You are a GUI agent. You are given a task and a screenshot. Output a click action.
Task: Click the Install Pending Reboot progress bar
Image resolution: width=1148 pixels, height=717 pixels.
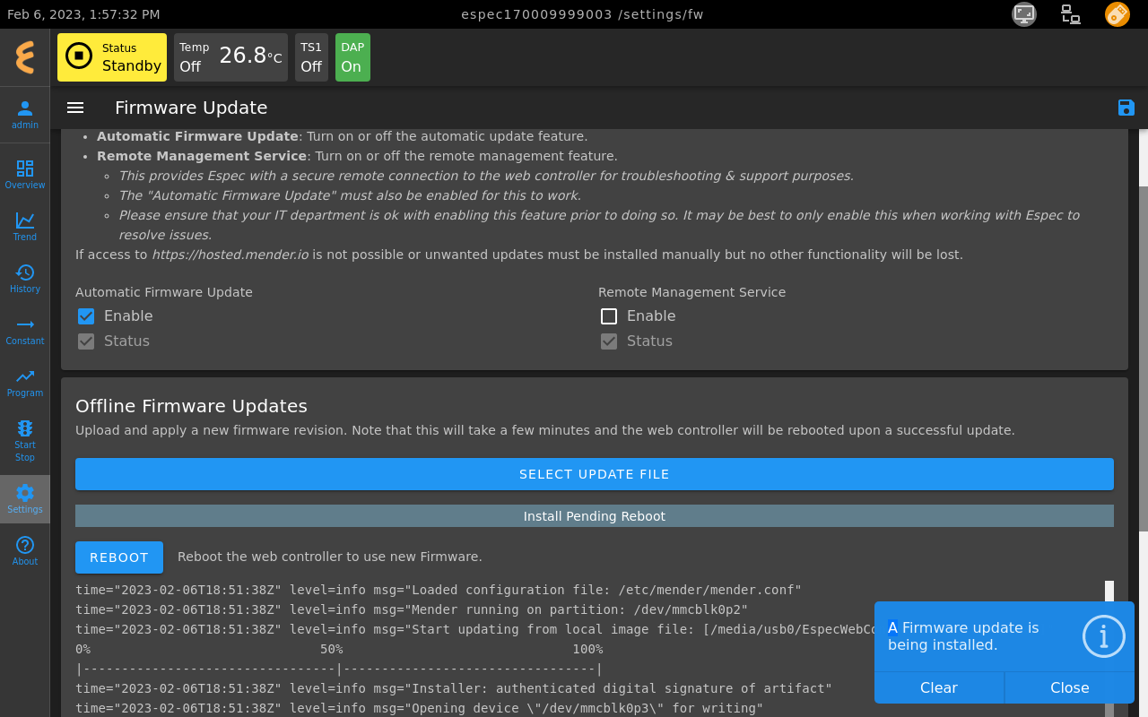point(595,516)
